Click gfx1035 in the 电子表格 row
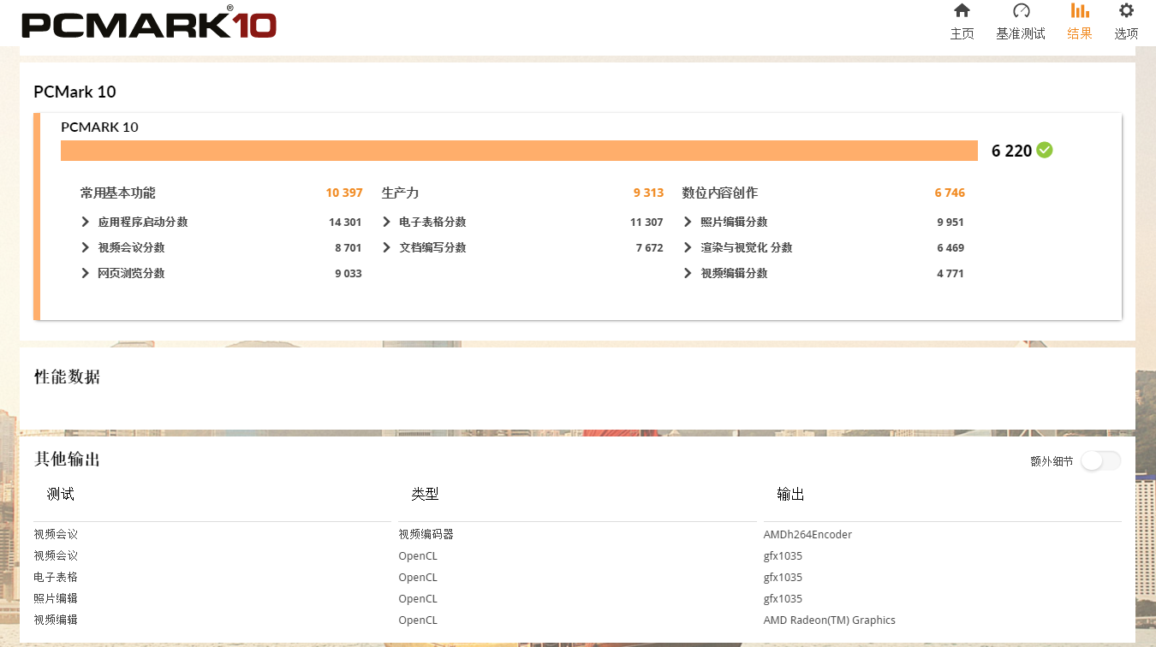The width and height of the screenshot is (1156, 647). click(783, 577)
